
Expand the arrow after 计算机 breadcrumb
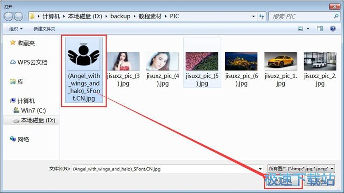[x=64, y=16]
